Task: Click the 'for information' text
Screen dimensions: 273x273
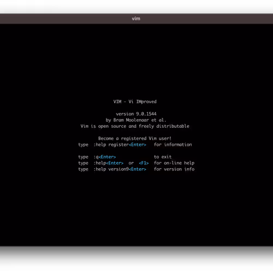Action: click(173, 145)
